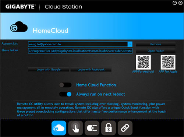Click the GIGABYTE logo text

pyautogui.click(x=21, y=7)
